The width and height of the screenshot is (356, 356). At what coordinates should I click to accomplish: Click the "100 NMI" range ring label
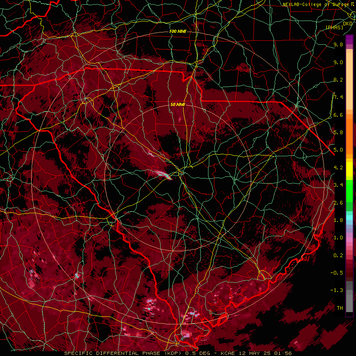point(178,31)
